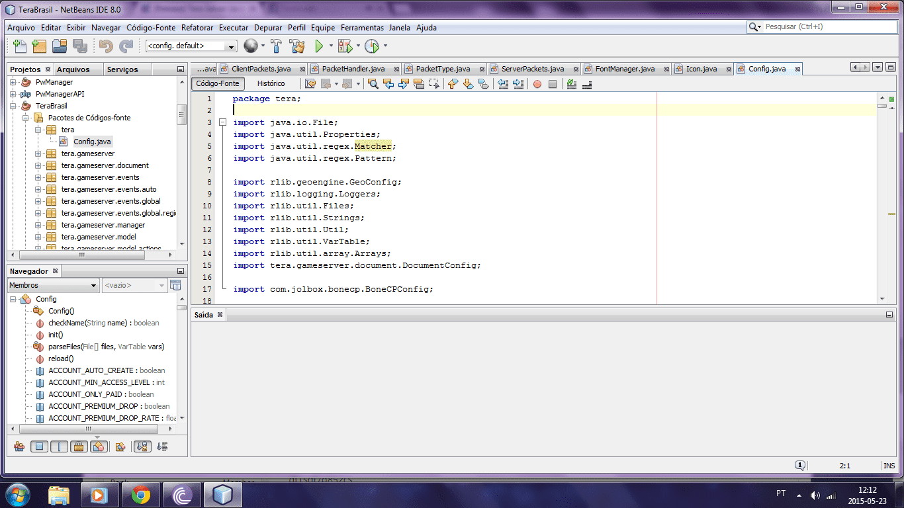
Task: Click the New File toolbar icon
Action: (20, 46)
